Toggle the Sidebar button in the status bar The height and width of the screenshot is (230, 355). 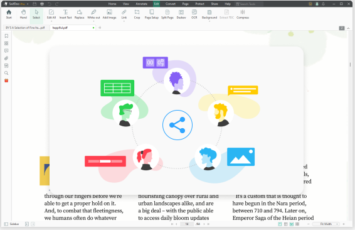coord(12,224)
